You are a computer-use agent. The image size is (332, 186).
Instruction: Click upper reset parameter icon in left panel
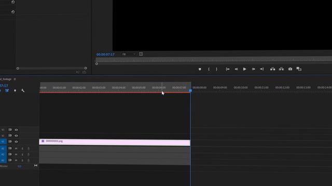pos(13,2)
